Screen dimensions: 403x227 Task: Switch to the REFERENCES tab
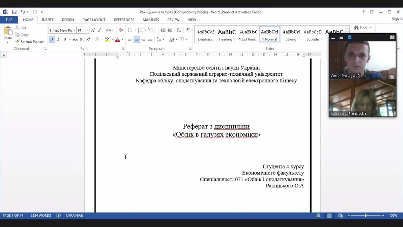click(124, 20)
